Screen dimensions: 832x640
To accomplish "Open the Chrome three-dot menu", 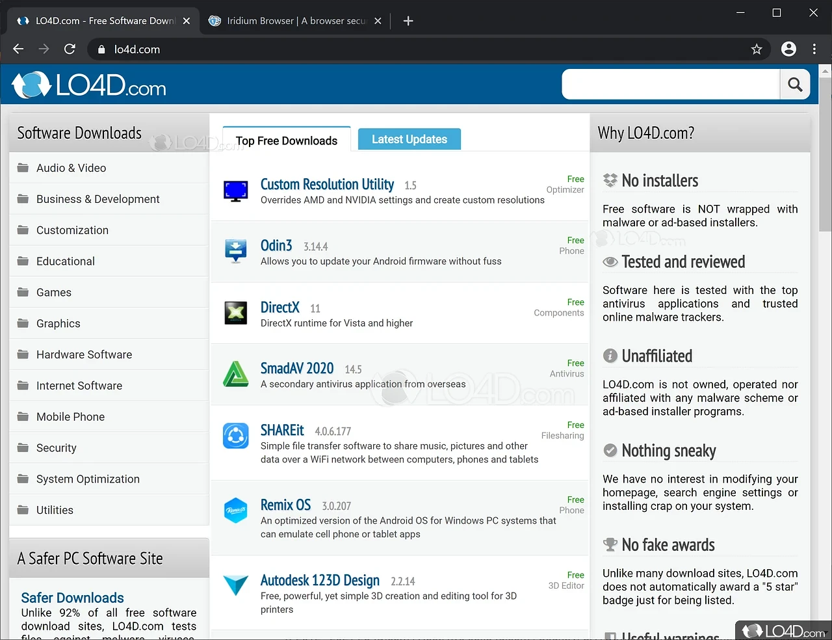I will click(x=814, y=49).
